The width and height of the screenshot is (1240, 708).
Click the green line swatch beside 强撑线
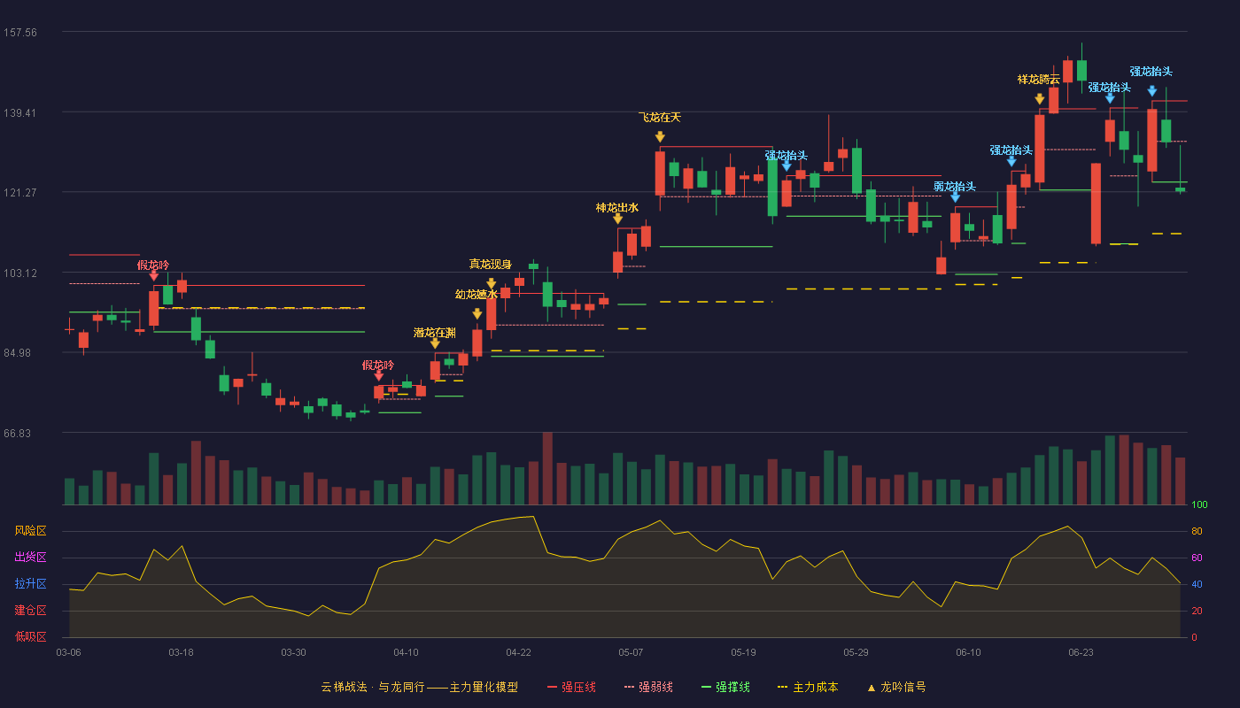[706, 688]
